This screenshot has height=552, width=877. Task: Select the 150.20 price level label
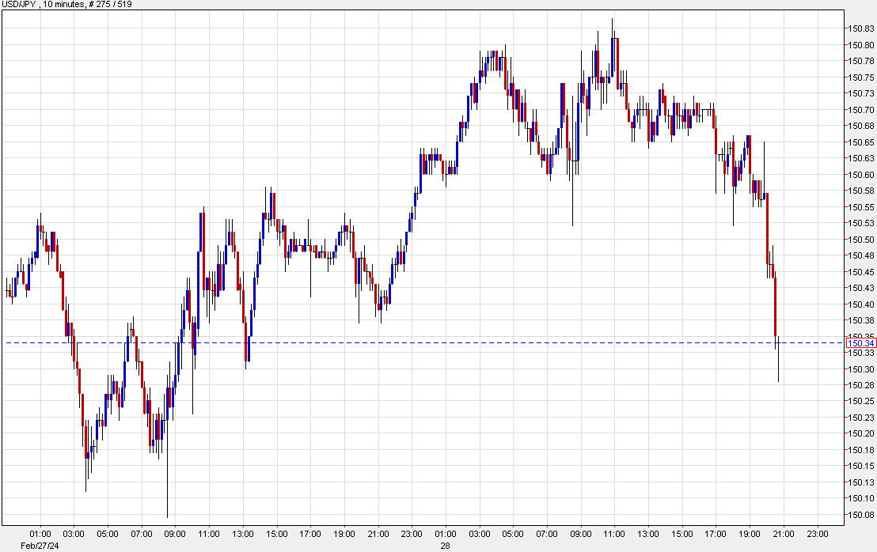(861, 433)
